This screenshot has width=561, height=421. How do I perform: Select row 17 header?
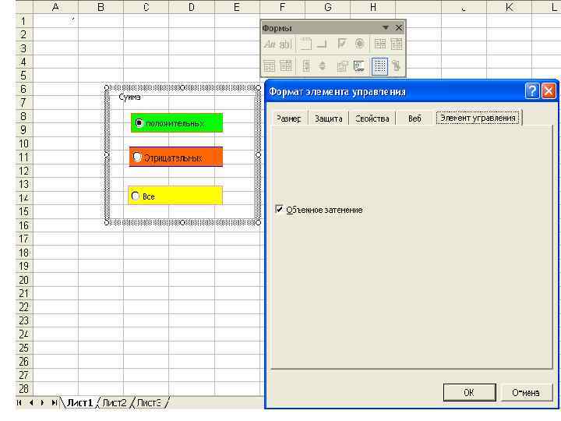(x=23, y=239)
